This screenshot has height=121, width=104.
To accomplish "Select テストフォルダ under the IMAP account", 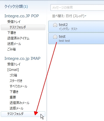I will [x=23, y=114].
